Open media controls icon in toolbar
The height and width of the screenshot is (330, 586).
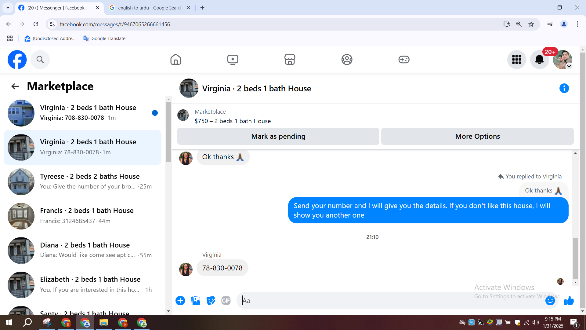point(550,24)
